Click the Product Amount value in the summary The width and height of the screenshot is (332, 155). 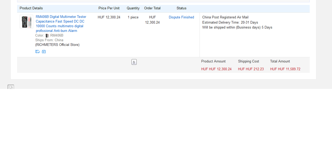(216, 69)
